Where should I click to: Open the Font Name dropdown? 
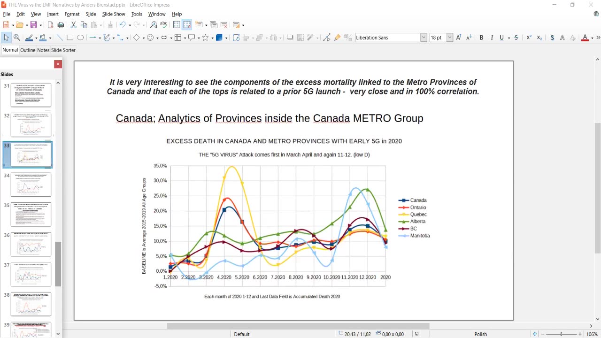coord(424,38)
